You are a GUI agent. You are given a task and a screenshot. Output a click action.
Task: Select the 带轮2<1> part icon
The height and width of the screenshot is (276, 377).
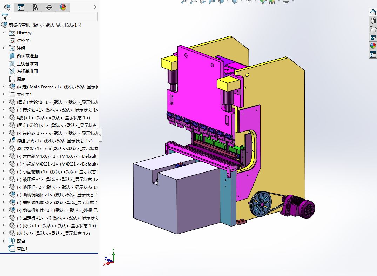point(12,133)
